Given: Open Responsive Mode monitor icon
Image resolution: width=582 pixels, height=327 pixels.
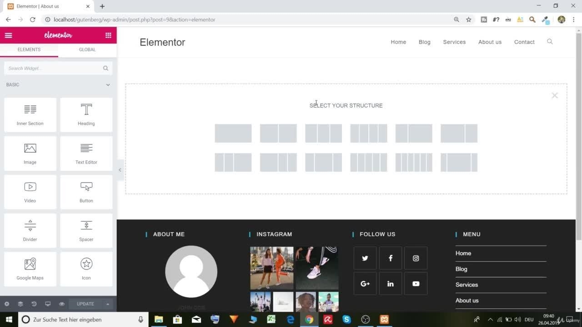Looking at the screenshot, I should pyautogui.click(x=48, y=304).
